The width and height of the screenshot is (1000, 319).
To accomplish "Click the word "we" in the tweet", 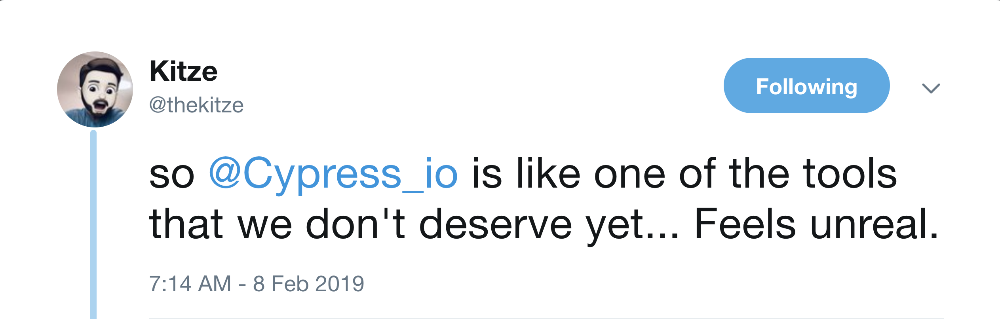I will pyautogui.click(x=264, y=224).
